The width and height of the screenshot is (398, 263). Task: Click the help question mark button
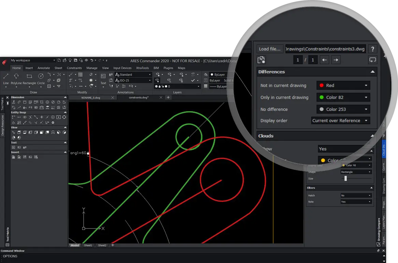(x=372, y=49)
